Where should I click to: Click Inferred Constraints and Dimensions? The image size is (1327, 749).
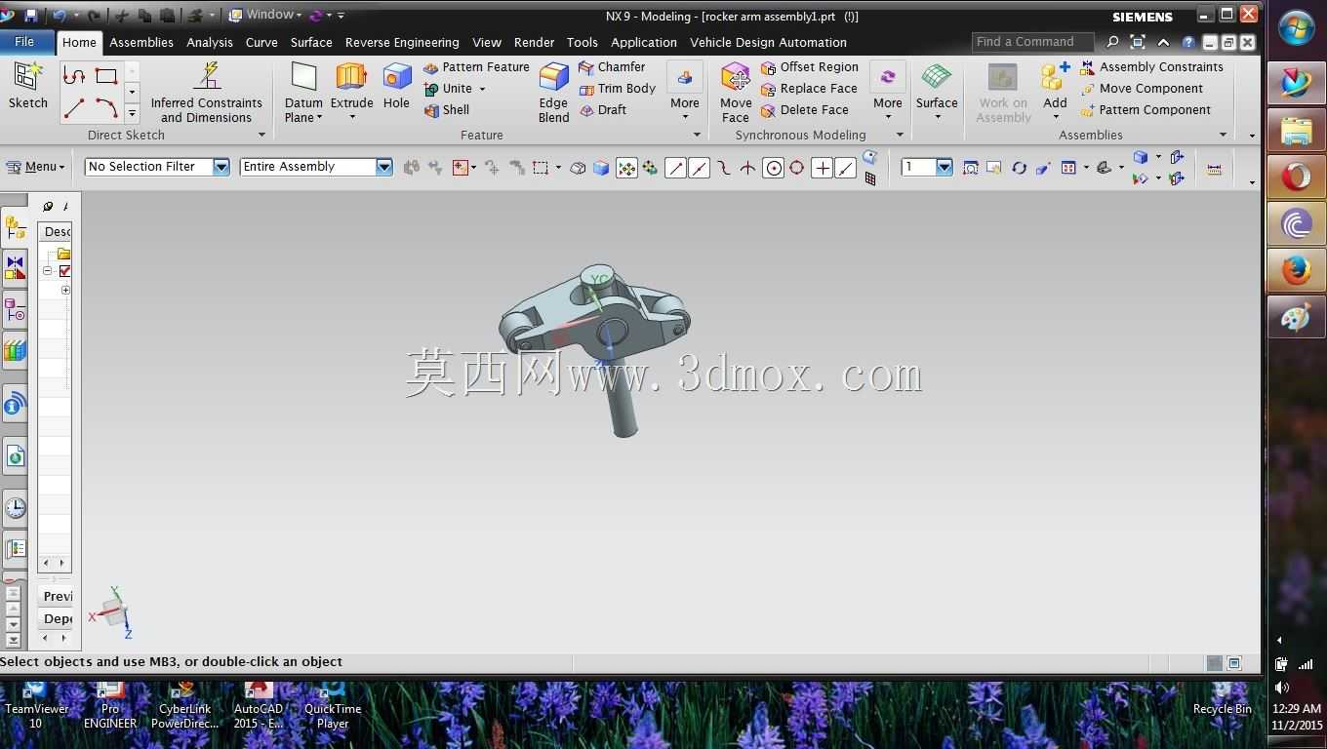(x=206, y=93)
